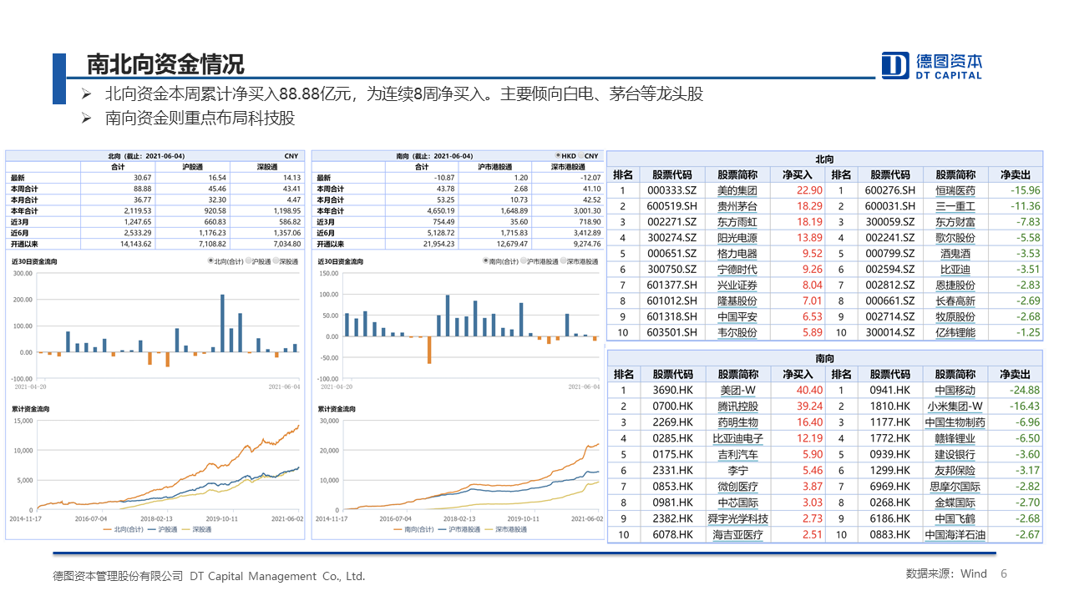Select the 沪股通 radio in 近30日资金流向
Screen dimensions: 1069x601
point(251,261)
